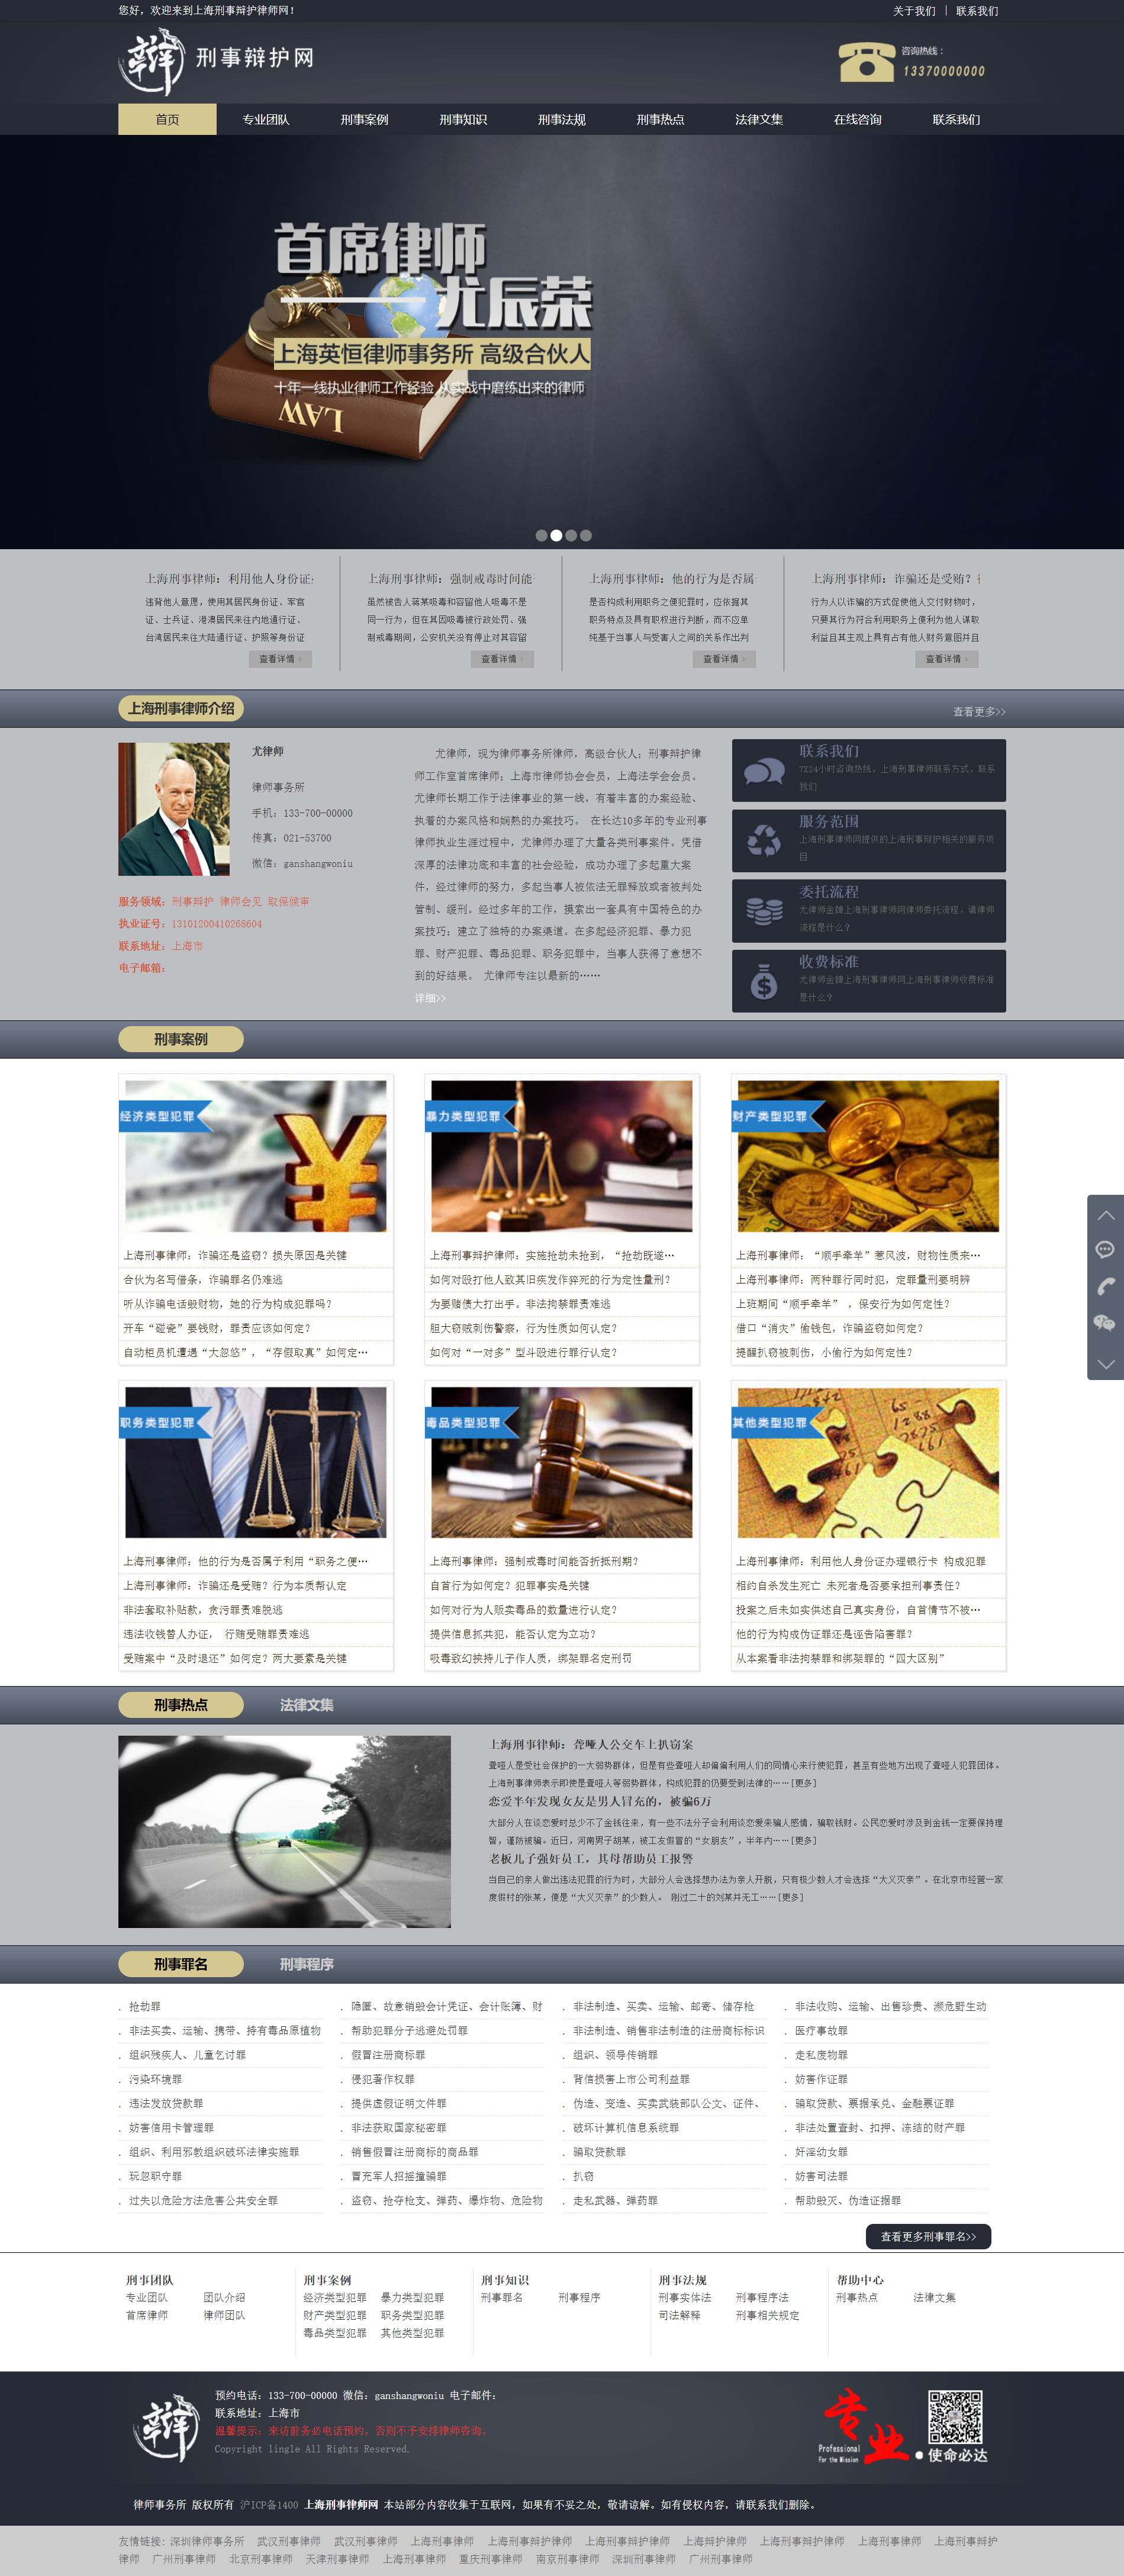Click the speech bubbles icon beside 联系我们
Screen dimensions: 1124x2576
coord(764,771)
